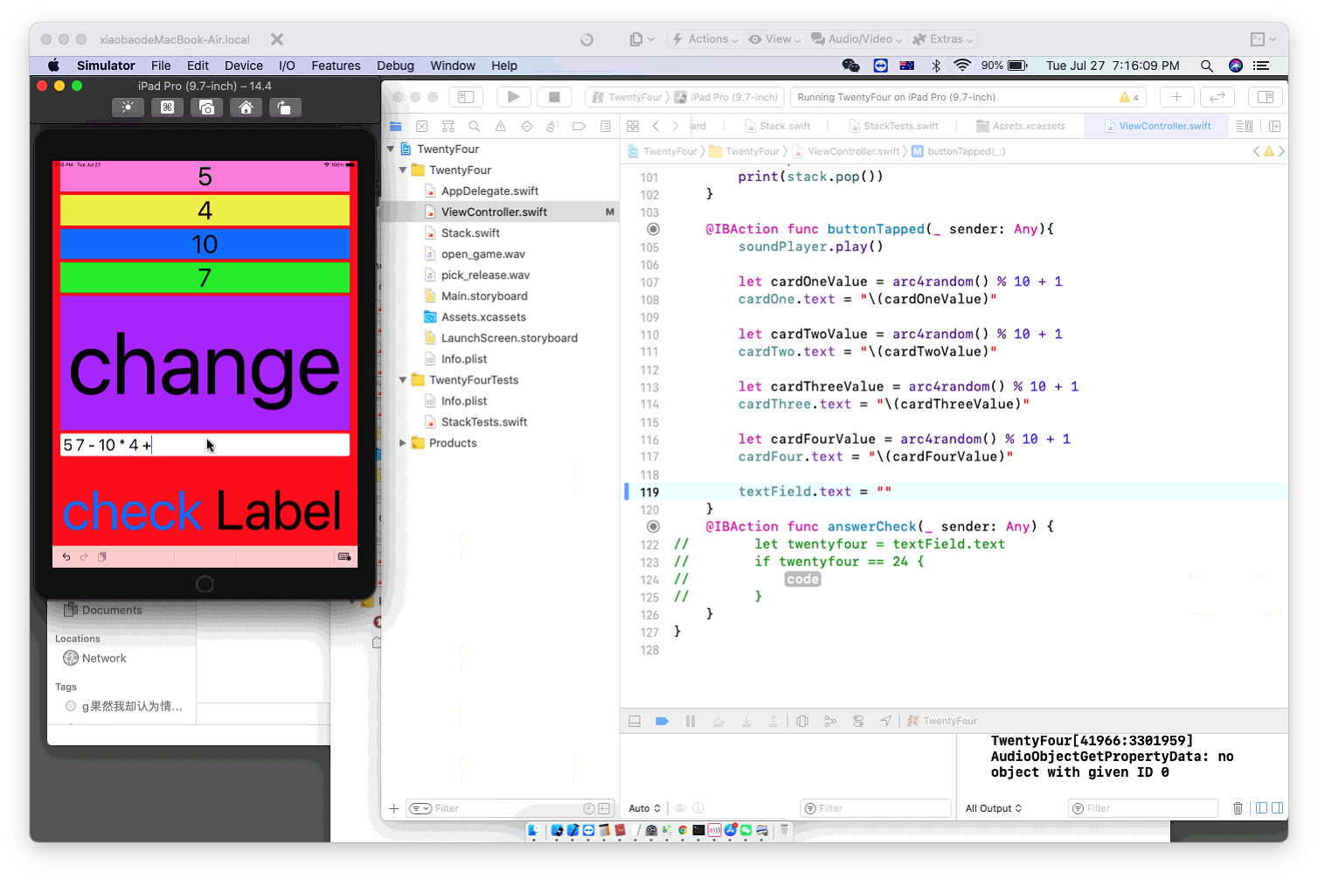Click the buttonTapped IBAction connection circle

(x=653, y=229)
